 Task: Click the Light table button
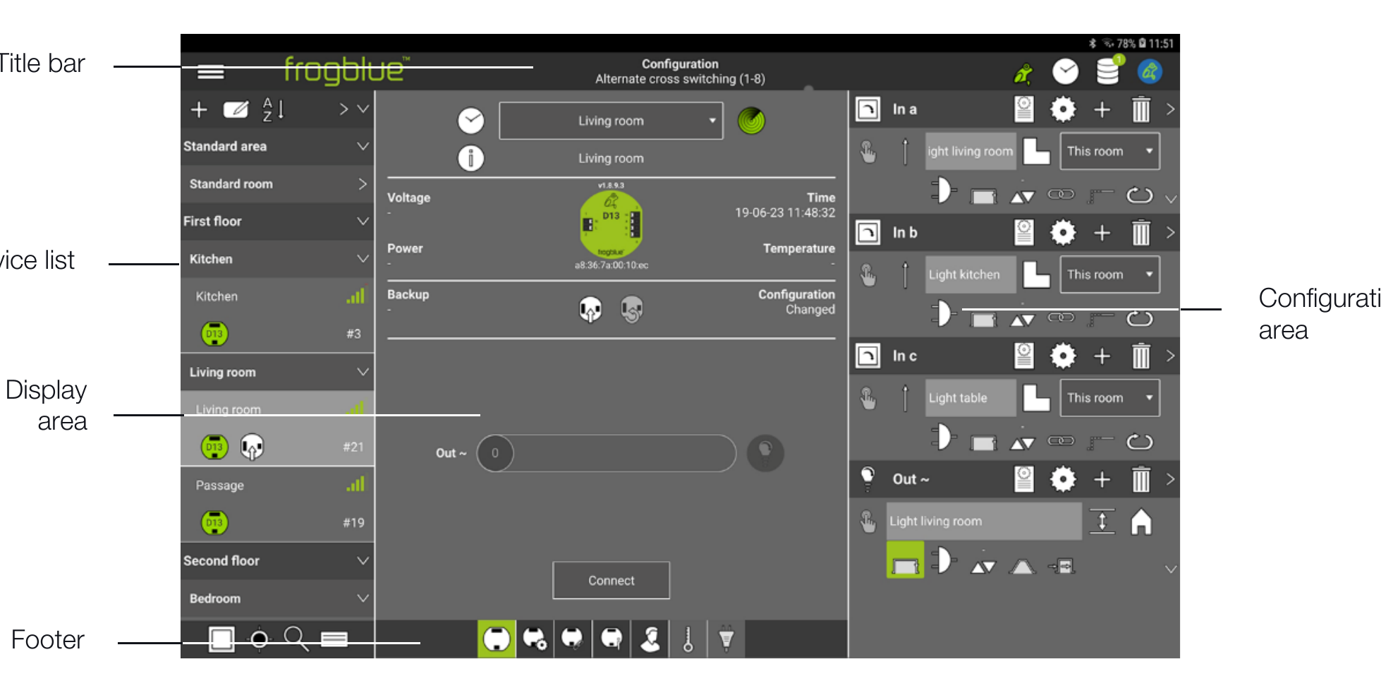tap(971, 398)
